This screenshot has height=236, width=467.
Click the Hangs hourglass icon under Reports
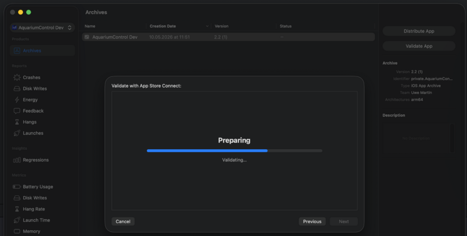[x=17, y=122]
